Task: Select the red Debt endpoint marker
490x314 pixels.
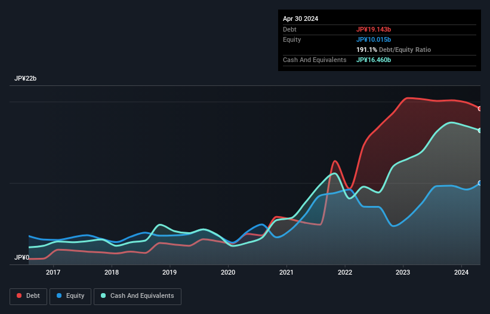Action: [x=480, y=109]
